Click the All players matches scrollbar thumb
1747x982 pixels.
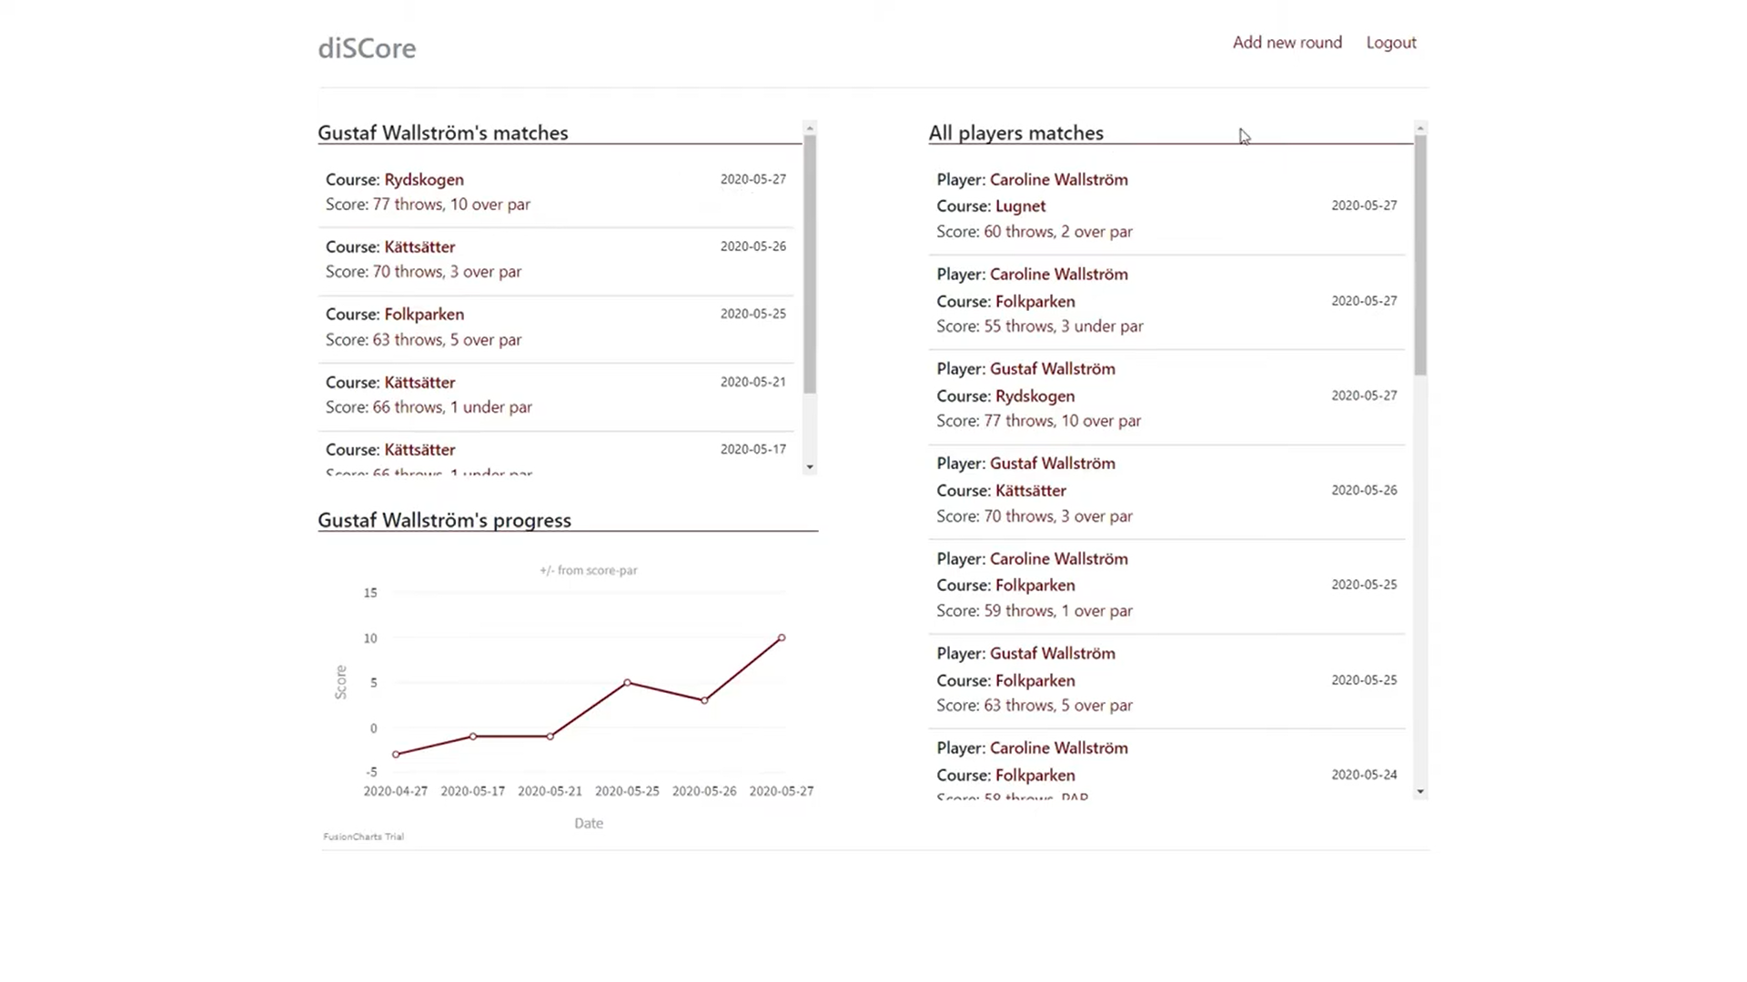1420,255
